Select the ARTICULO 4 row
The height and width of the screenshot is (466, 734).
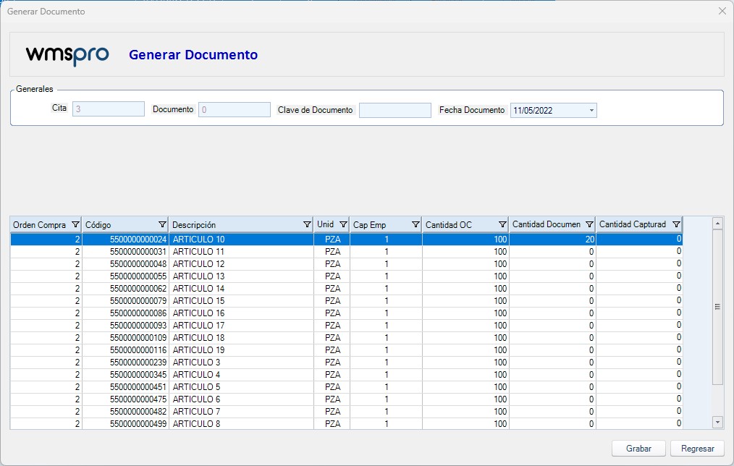[347, 375]
